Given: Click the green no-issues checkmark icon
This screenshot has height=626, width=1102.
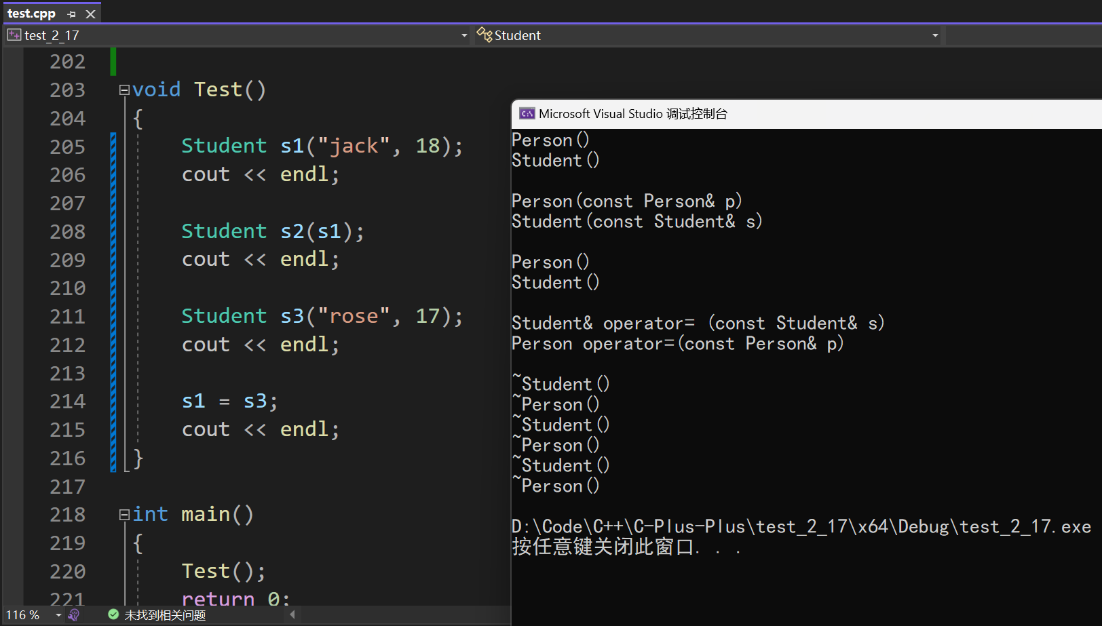Looking at the screenshot, I should click(113, 614).
